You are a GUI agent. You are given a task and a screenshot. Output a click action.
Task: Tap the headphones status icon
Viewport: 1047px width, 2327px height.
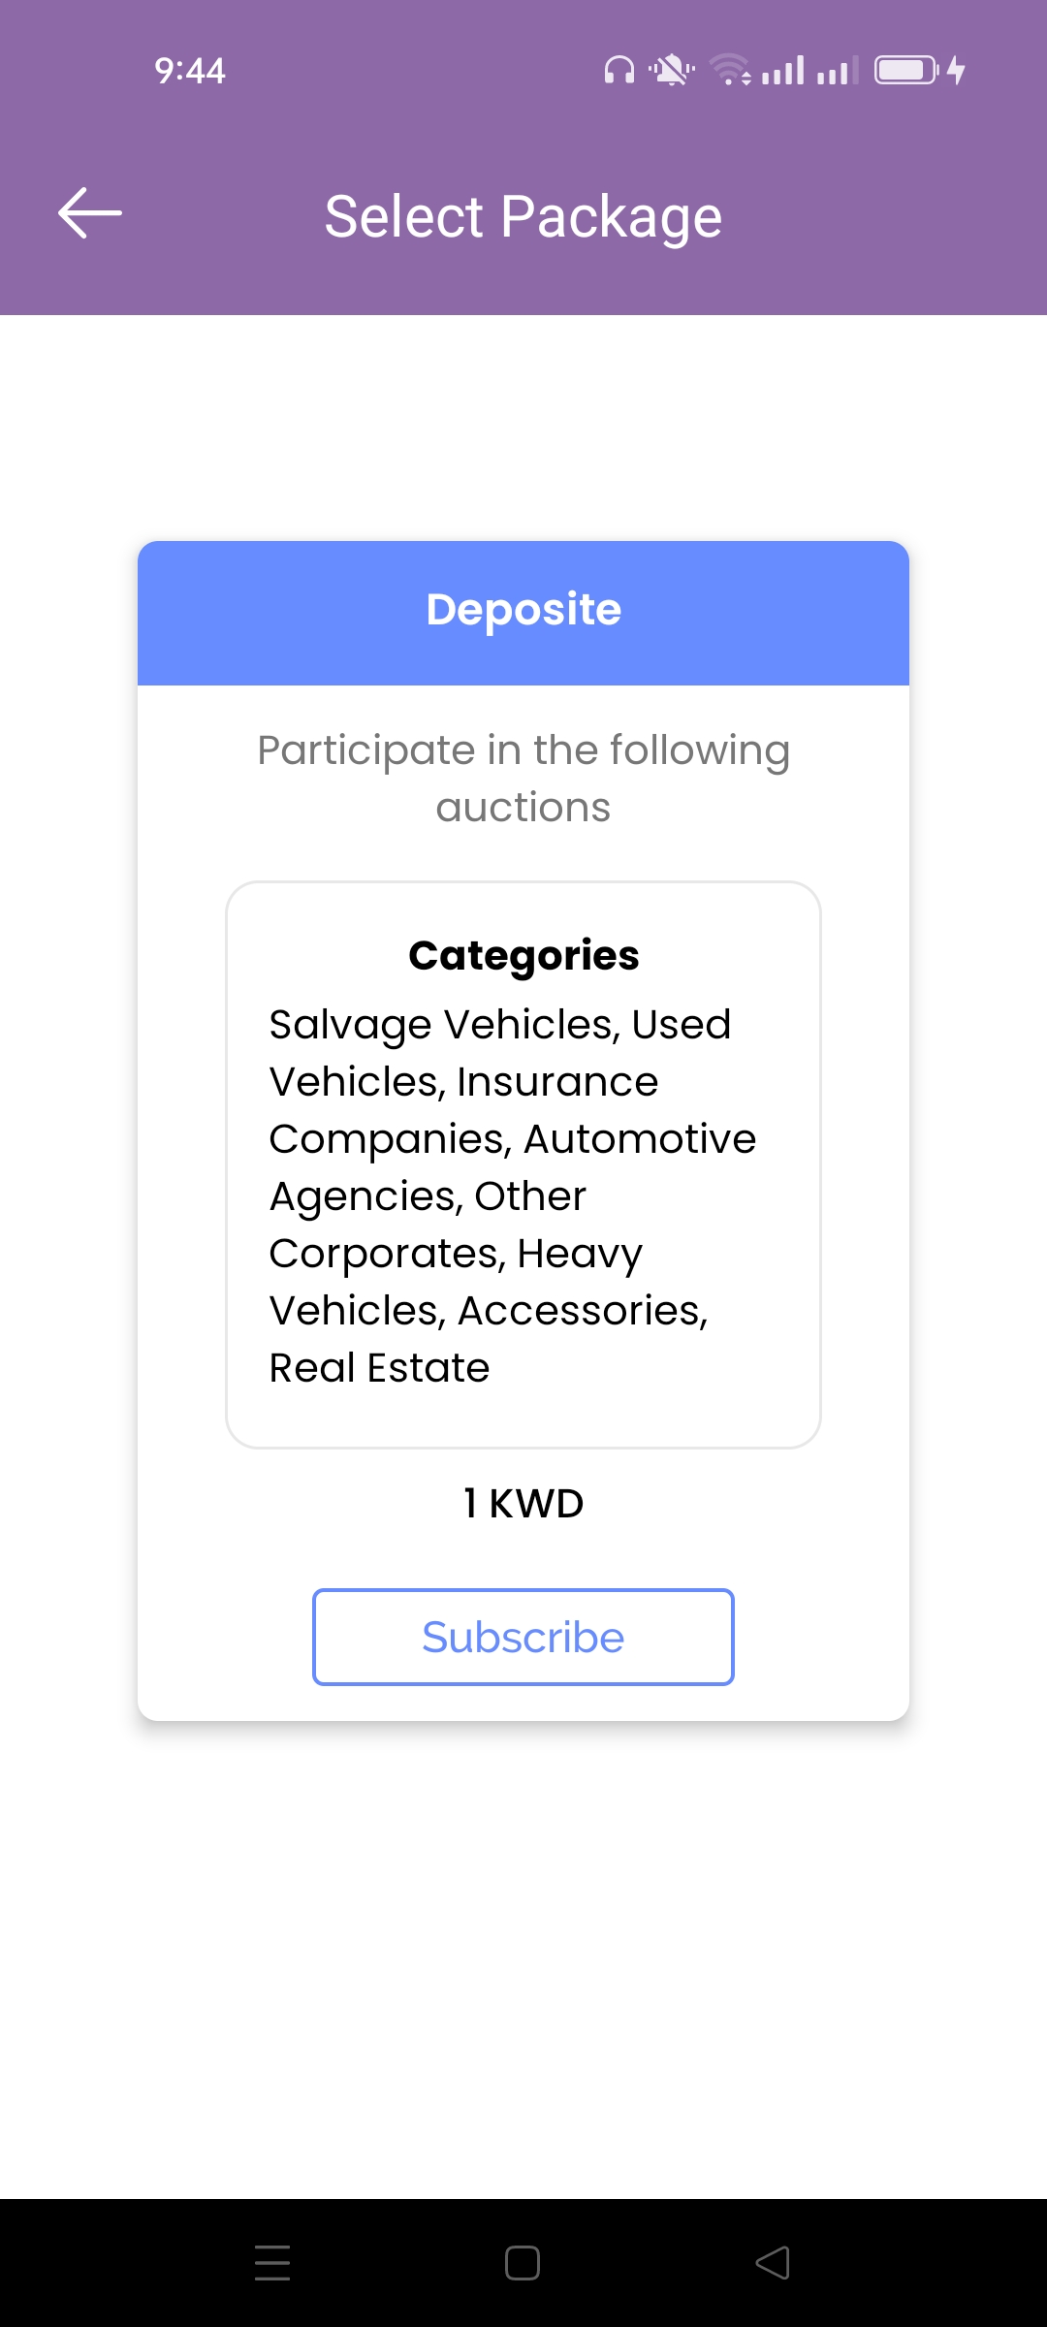tap(619, 71)
